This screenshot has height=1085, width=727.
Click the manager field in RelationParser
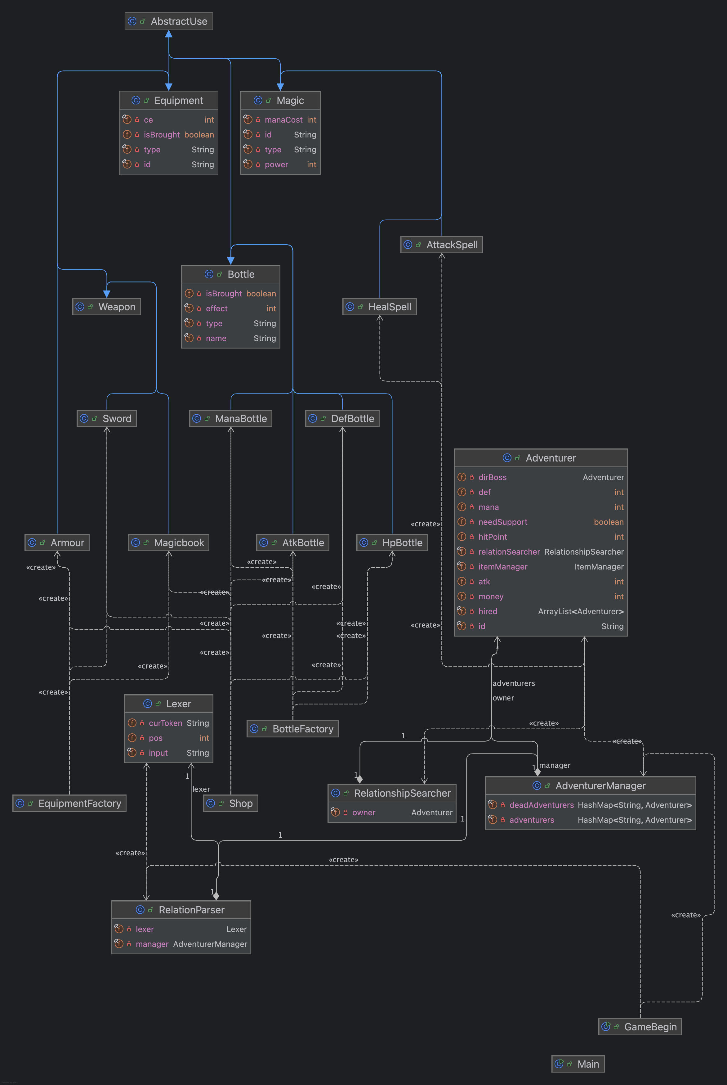pyautogui.click(x=152, y=944)
